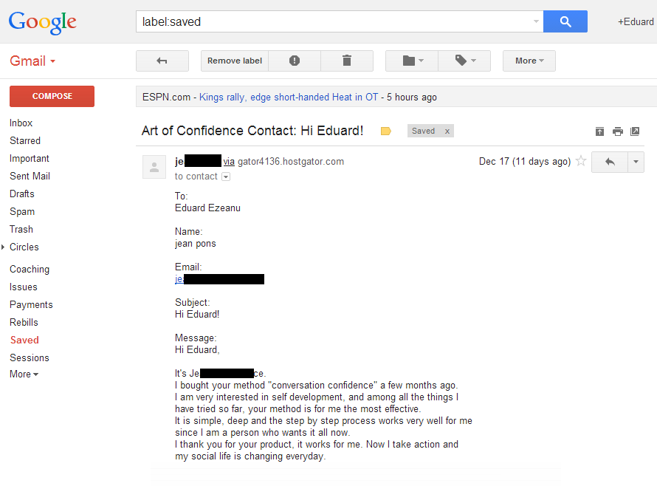Viewport: 657px width, 486px height.
Task: Open conversation in new window icon
Action: (635, 131)
